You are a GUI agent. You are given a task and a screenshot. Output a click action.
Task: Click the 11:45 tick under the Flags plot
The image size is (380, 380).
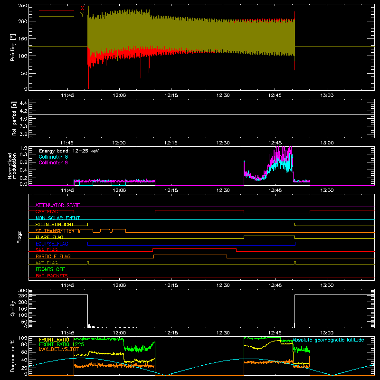(x=67, y=285)
